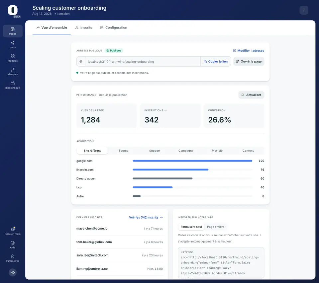Select Campagne acquisition tab
Viewport: 319px width, 283px height.
point(186,151)
